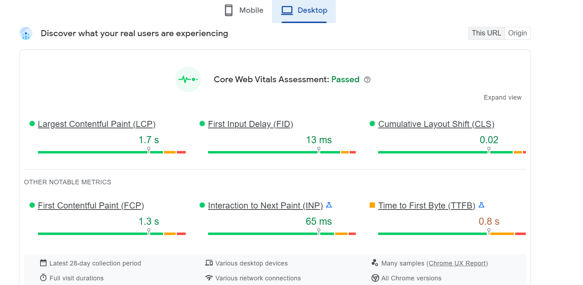The height and width of the screenshot is (285, 583).
Task: Click the Time to First Byte (TTFB) link
Action: click(x=426, y=206)
